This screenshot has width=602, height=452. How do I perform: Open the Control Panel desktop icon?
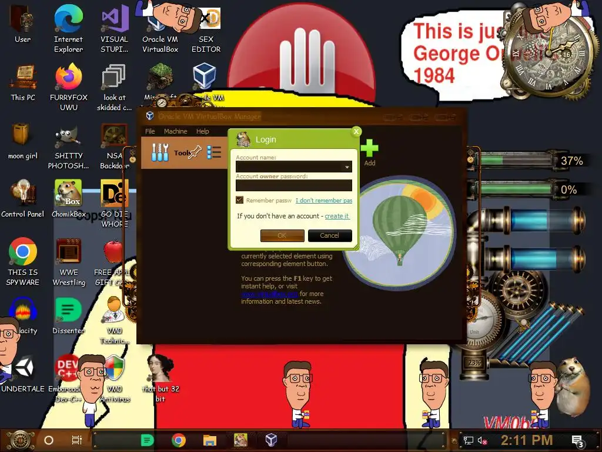pyautogui.click(x=23, y=199)
